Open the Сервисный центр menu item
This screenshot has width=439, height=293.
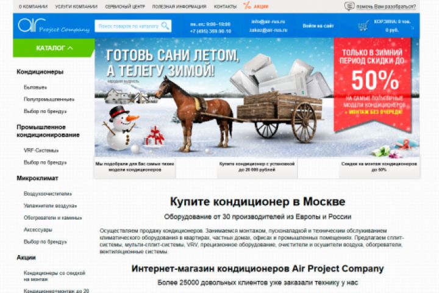pyautogui.click(x=125, y=7)
